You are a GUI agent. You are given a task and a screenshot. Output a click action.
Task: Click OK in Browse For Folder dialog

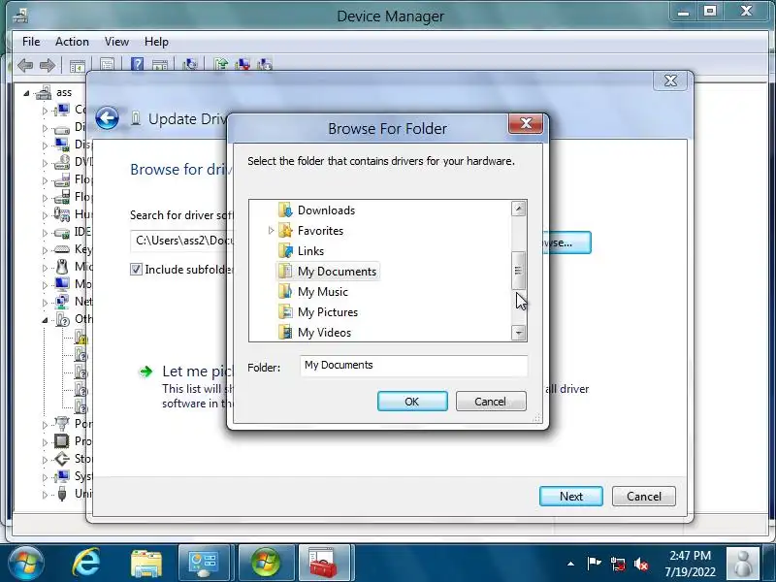[412, 402]
